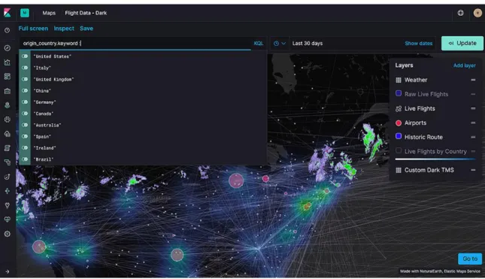Grab Historic Route layer handle
This screenshot has height=279, width=485.
[473, 138]
